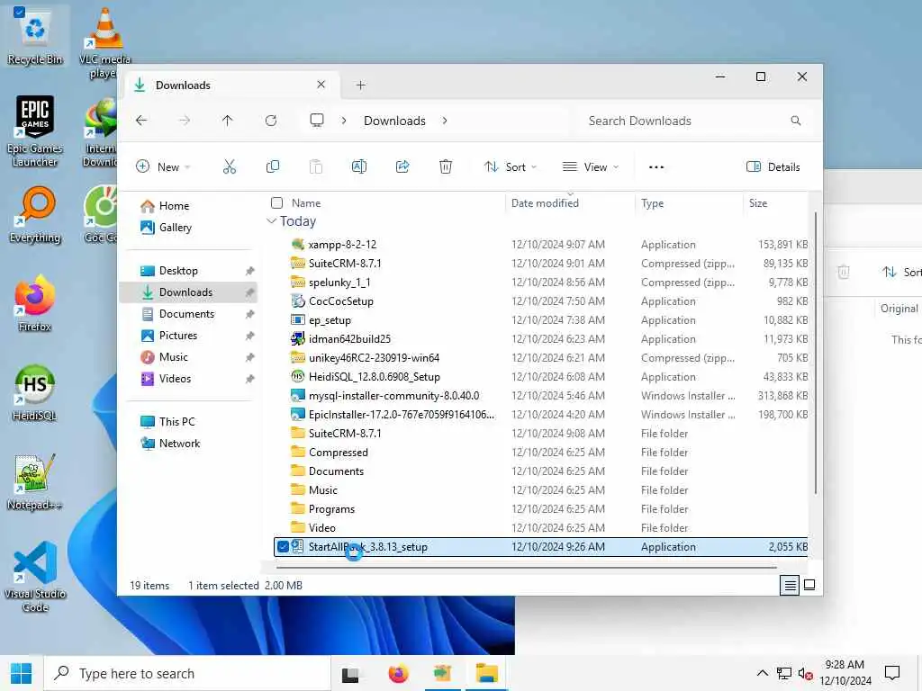
Task: Collapse the Today group
Action: click(271, 221)
